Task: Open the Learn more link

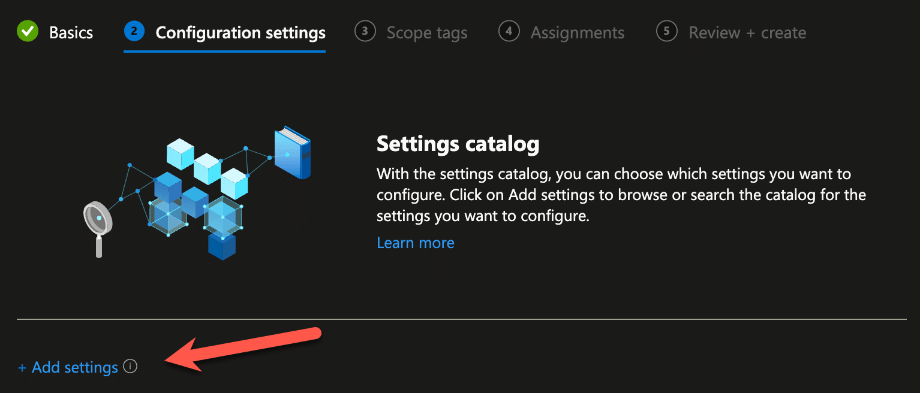Action: pyautogui.click(x=415, y=242)
